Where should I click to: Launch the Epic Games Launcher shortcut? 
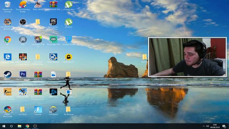point(53,22)
